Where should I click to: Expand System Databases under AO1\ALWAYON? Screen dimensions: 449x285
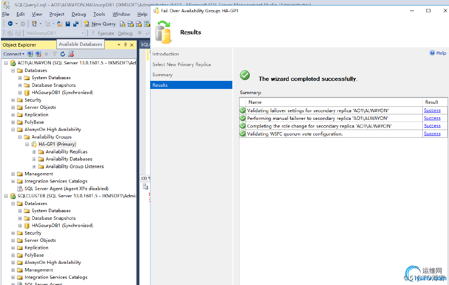[20, 78]
